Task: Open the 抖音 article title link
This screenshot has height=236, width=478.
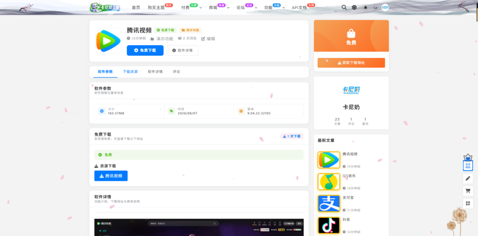Action: (x=346, y=219)
